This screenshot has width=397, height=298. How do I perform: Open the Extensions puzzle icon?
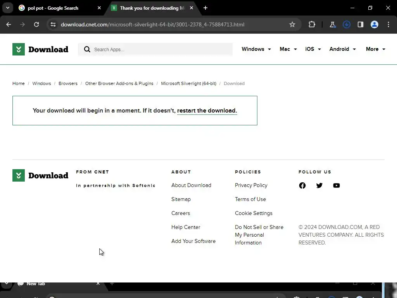312,24
